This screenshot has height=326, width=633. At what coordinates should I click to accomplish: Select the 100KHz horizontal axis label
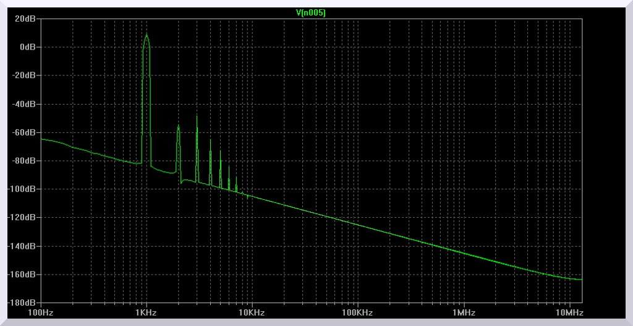(357, 313)
